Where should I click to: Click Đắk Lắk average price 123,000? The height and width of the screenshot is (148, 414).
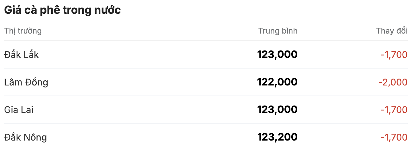277,54
